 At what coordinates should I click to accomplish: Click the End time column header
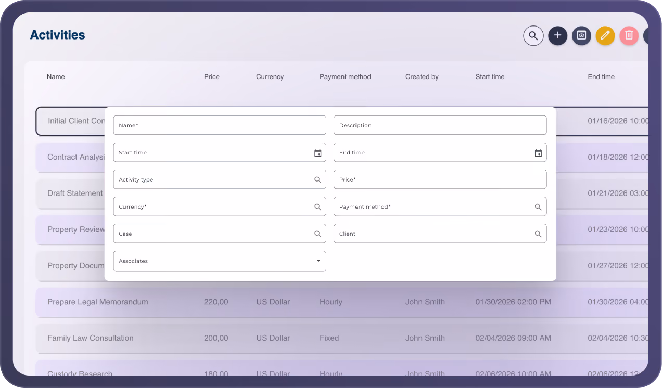601,77
